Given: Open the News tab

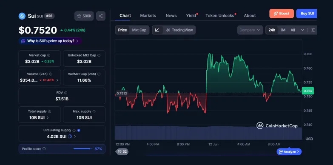Looking at the screenshot, I should click(x=171, y=15).
